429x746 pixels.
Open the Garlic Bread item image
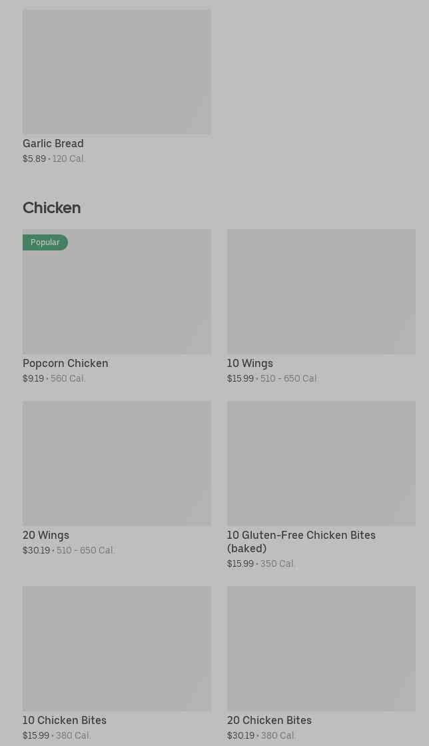(x=117, y=72)
